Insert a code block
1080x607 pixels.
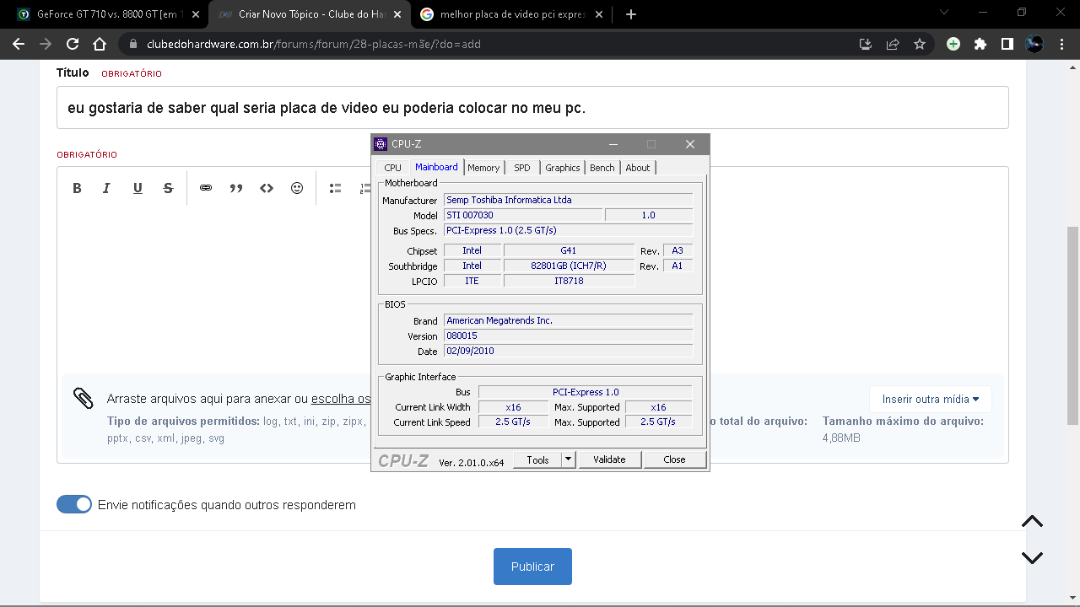click(x=267, y=188)
